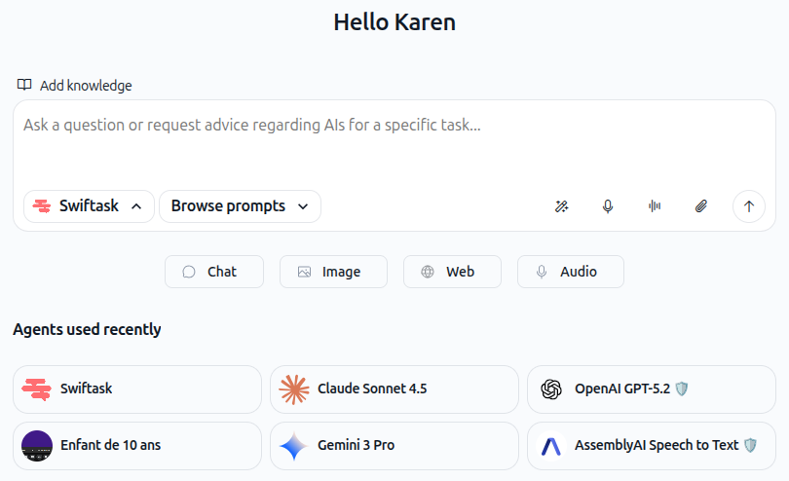Click the Add knowledge book icon

click(x=24, y=85)
